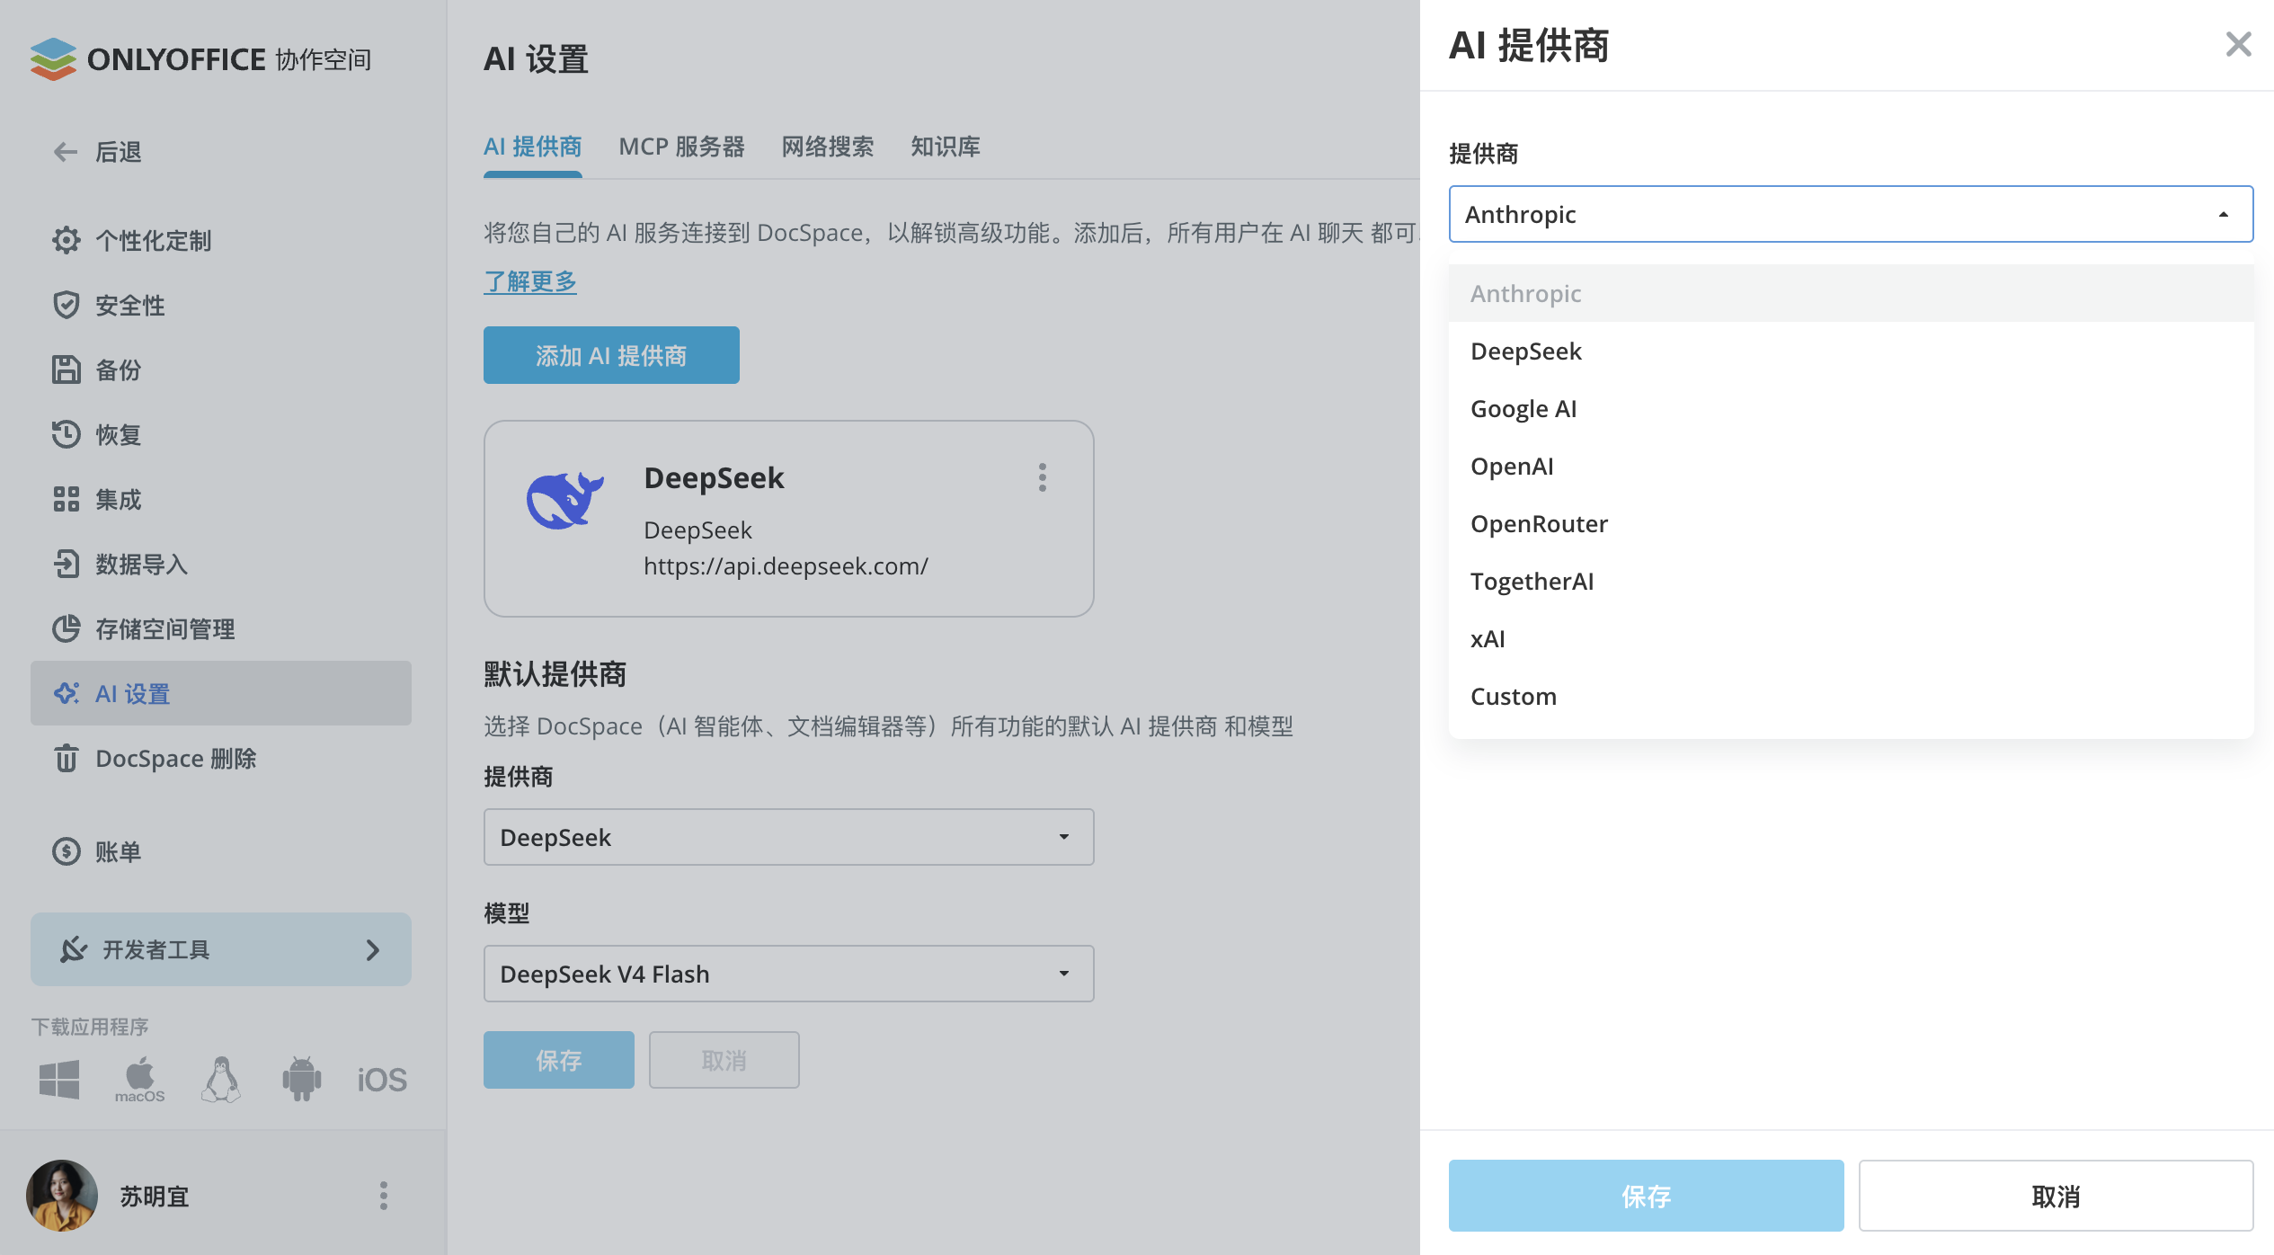This screenshot has height=1255, width=2274.
Task: Open the default 提供商 DeepSeek dropdown
Action: coord(788,837)
